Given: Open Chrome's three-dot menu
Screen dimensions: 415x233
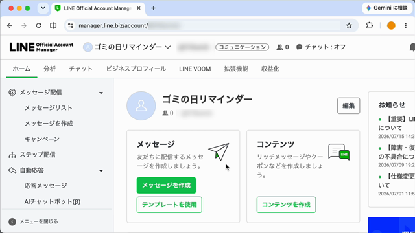Looking at the screenshot, I should 406,26.
